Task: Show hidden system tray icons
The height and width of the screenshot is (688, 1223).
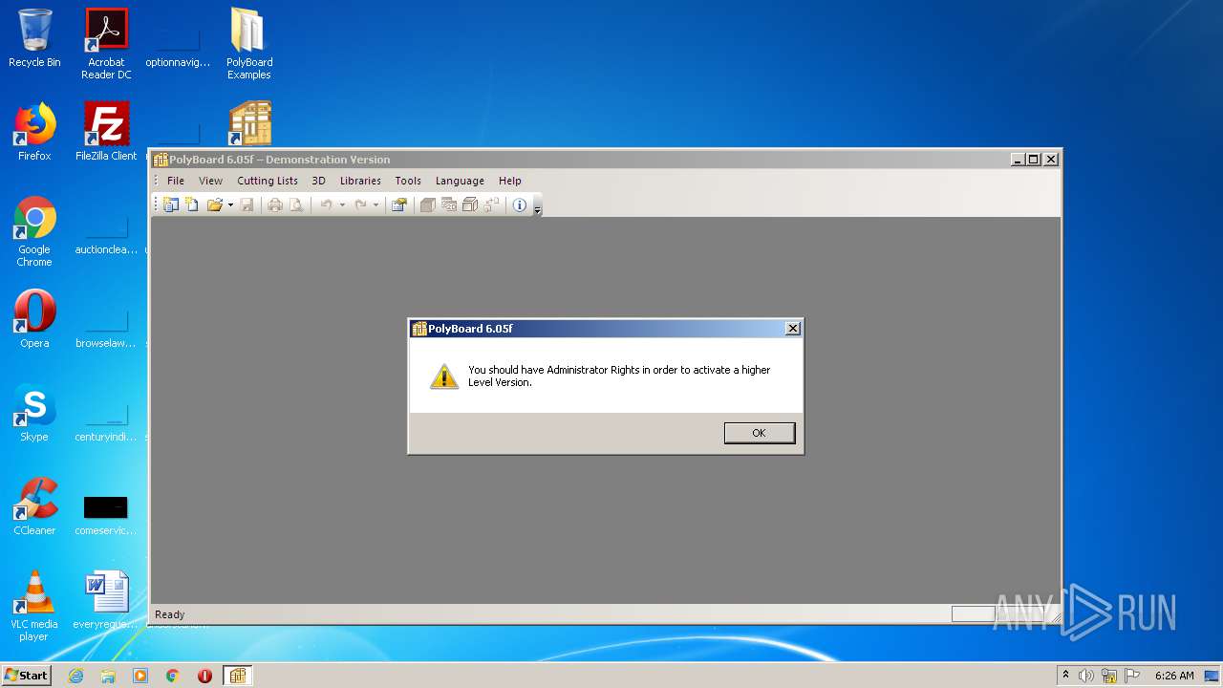Action: (1065, 675)
